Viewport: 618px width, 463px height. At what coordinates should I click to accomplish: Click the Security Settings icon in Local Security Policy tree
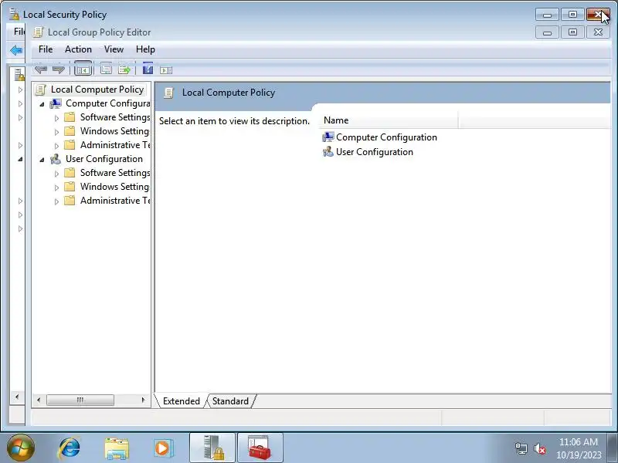point(19,74)
